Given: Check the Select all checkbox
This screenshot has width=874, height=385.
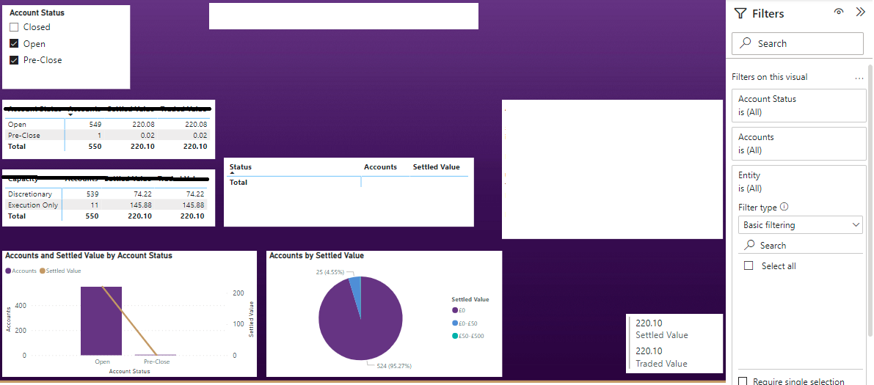Looking at the screenshot, I should pyautogui.click(x=749, y=265).
